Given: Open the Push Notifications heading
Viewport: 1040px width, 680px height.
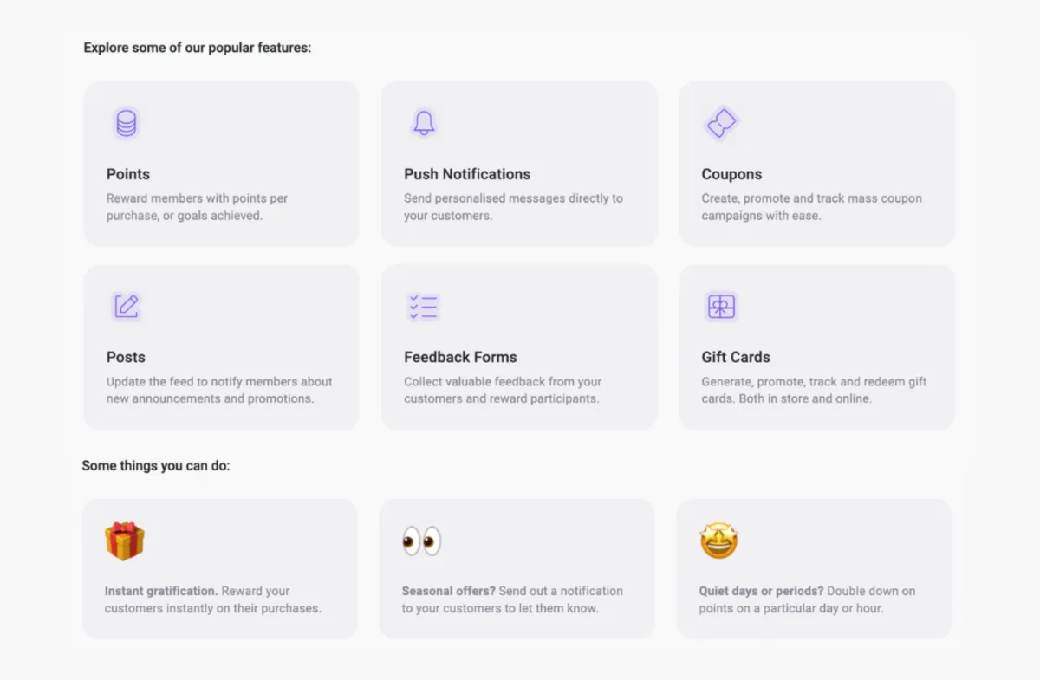Looking at the screenshot, I should 467,174.
